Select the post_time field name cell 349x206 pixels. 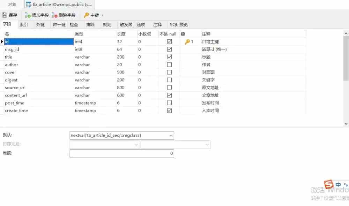[x=39, y=103]
